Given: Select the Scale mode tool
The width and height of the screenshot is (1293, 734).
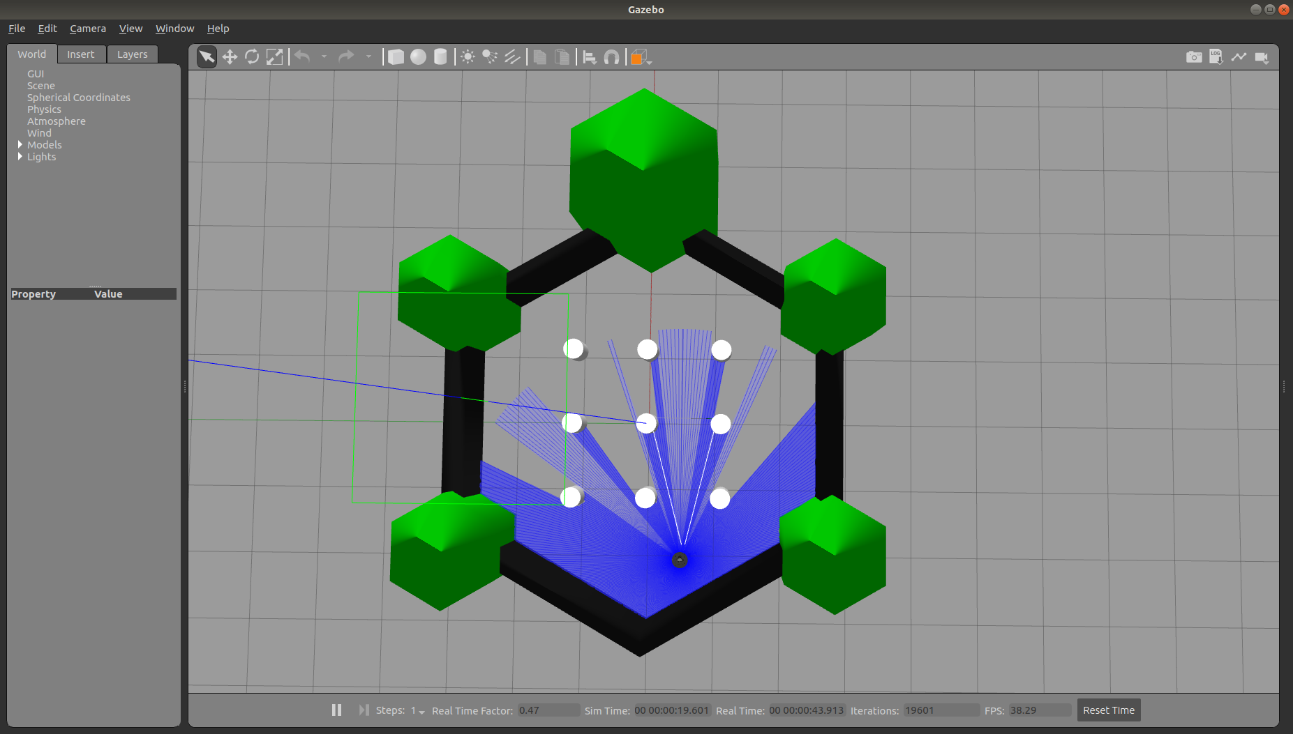Looking at the screenshot, I should click(x=274, y=56).
